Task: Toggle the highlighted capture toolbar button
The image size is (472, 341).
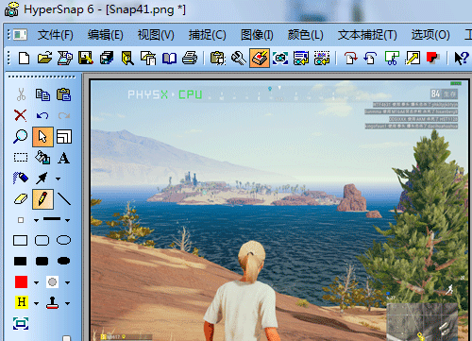Action: 260,58
